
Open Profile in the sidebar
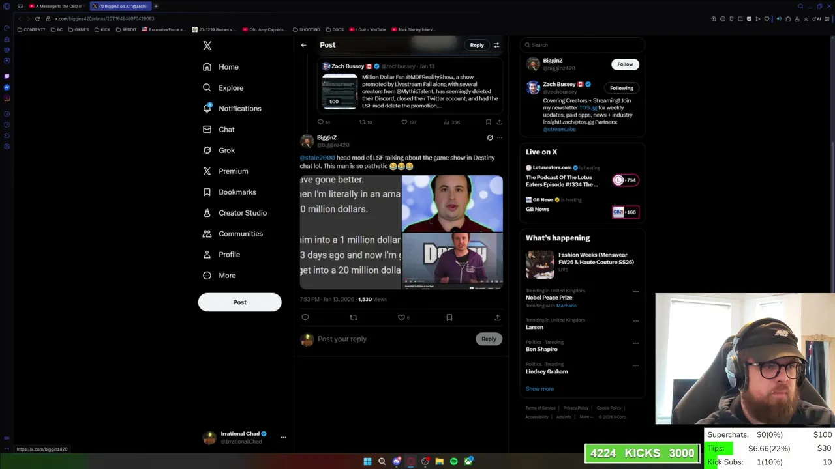222,255
